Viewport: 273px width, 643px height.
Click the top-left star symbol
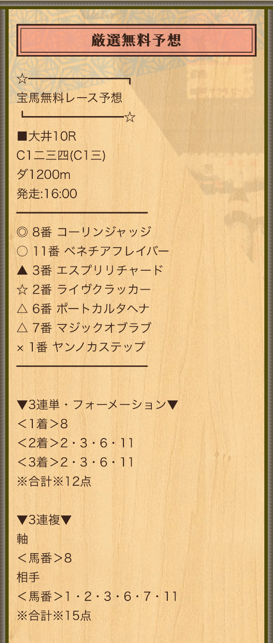(22, 79)
